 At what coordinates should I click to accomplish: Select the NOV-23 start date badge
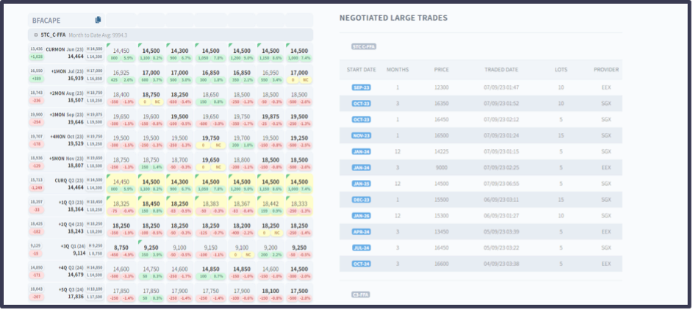361,135
